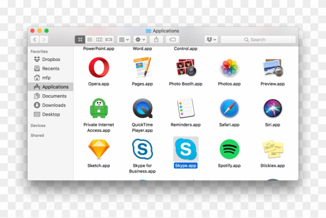Click the Devices sidebar heading
Image resolution: width=326 pixels, height=218 pixels.
[x=38, y=126]
